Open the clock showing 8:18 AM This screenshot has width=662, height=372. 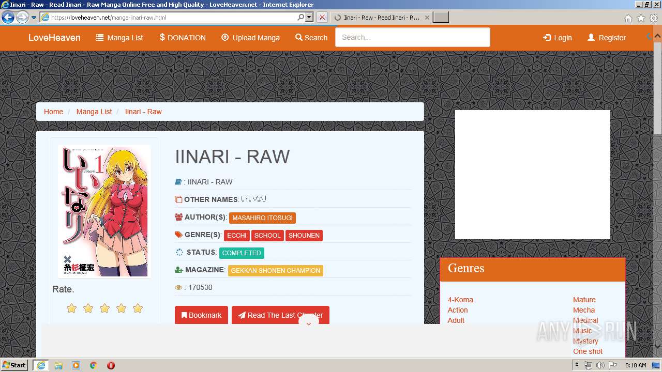[636, 365]
